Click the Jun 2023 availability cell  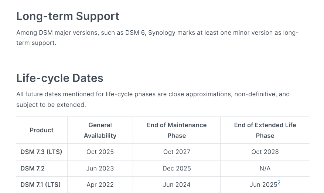click(x=100, y=169)
